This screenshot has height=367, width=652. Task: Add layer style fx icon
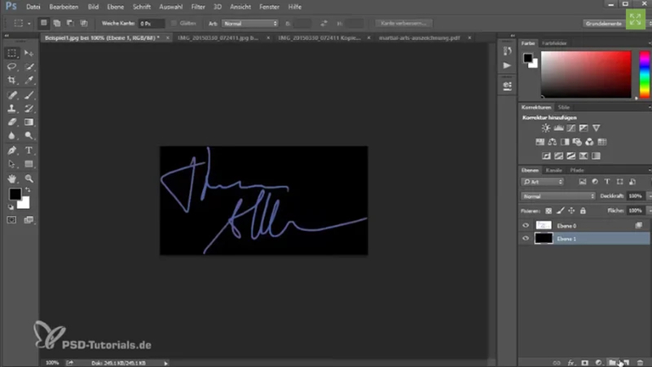(571, 363)
